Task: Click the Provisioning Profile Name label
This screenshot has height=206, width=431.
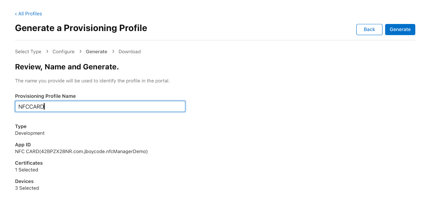Action: [45, 96]
